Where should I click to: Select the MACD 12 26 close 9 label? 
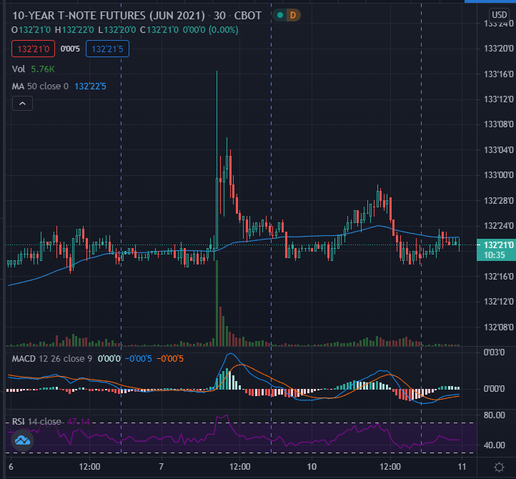point(52,358)
